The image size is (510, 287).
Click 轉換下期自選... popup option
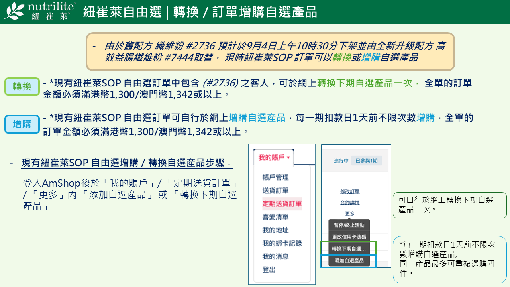pyautogui.click(x=349, y=248)
